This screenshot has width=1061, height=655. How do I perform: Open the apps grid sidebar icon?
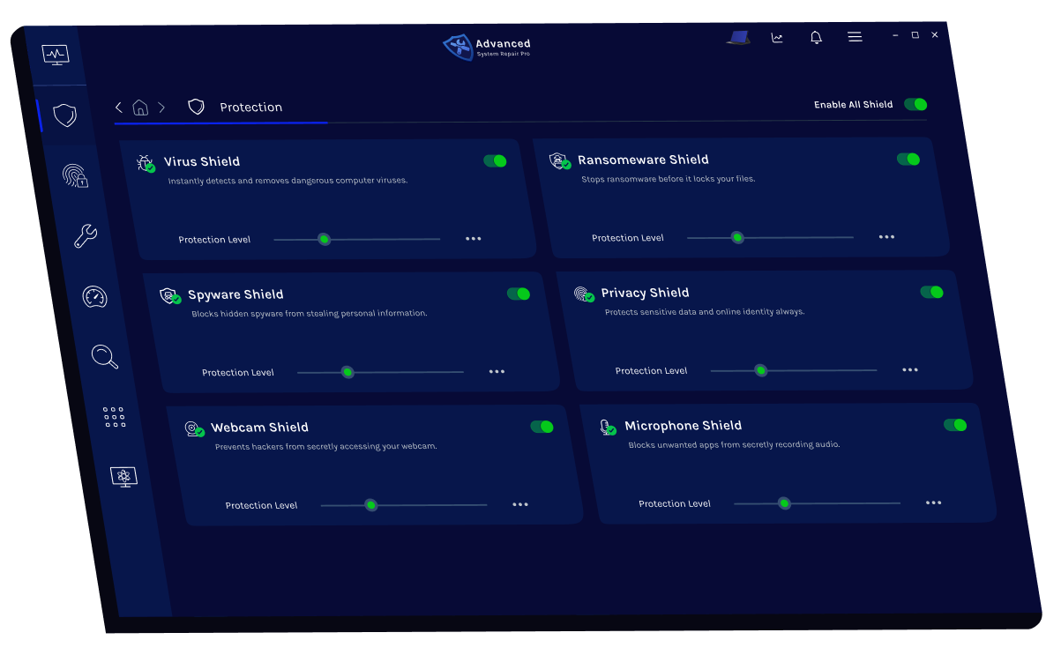114,417
